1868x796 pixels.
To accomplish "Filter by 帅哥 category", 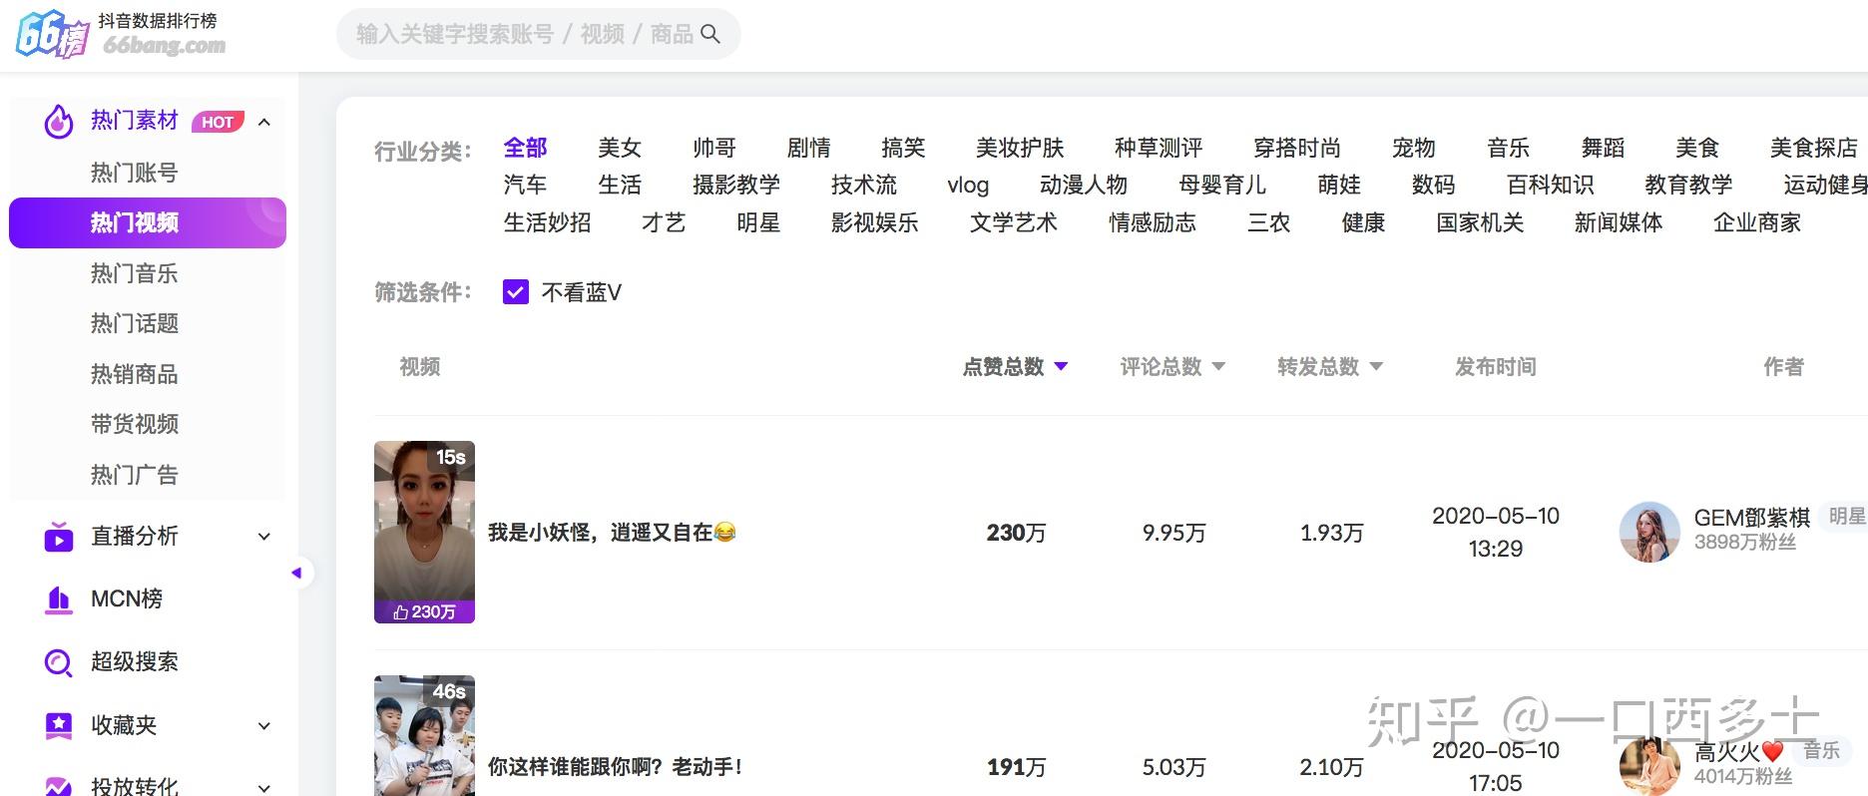I will [714, 148].
